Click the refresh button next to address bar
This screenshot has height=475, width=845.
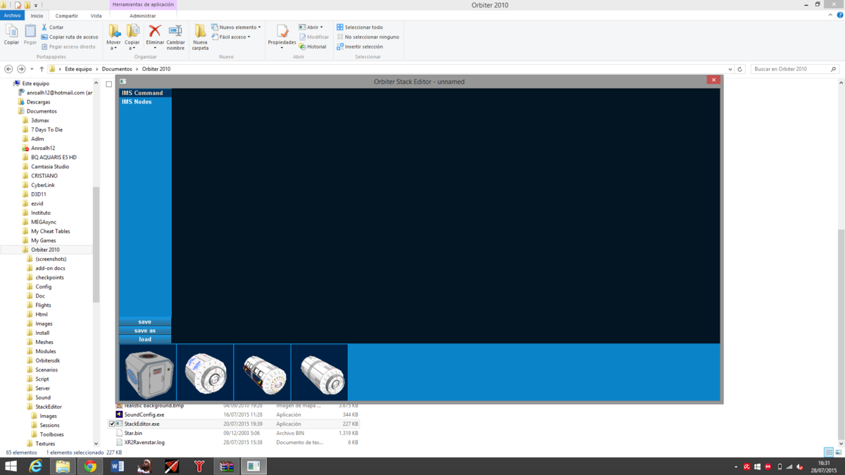click(740, 69)
